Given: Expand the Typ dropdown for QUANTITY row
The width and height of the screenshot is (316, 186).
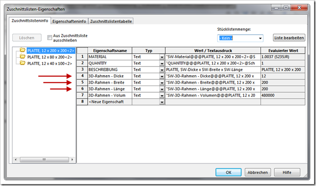Looking at the screenshot, I should [x=162, y=64].
